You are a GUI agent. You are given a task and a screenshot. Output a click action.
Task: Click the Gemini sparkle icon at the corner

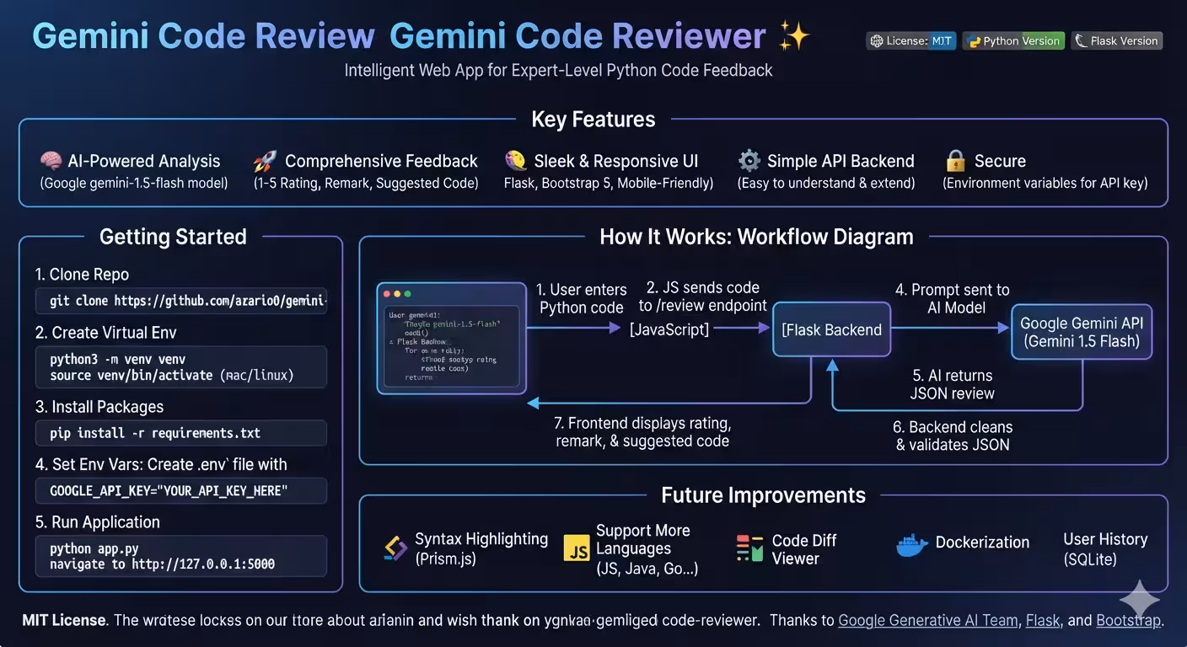(1140, 601)
